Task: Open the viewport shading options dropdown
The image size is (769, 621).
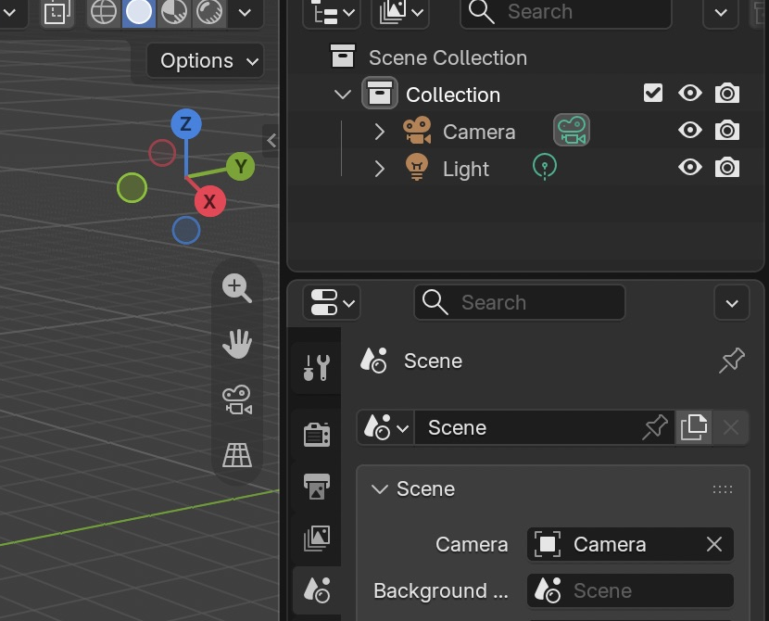Action: tap(245, 12)
